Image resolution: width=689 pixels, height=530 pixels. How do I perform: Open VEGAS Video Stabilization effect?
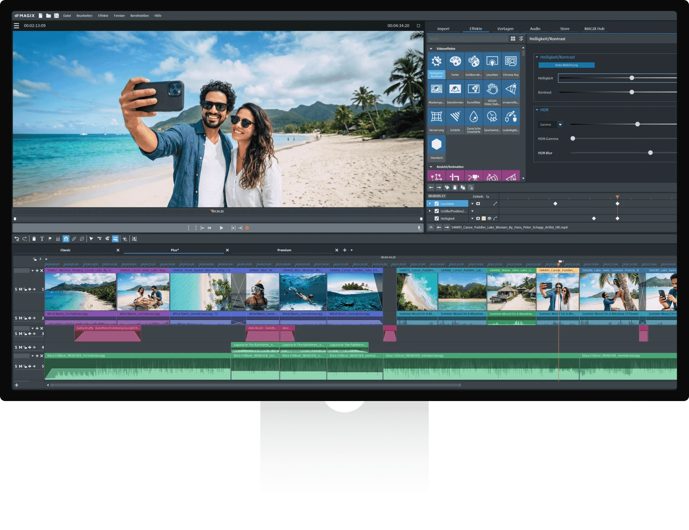pos(492,93)
